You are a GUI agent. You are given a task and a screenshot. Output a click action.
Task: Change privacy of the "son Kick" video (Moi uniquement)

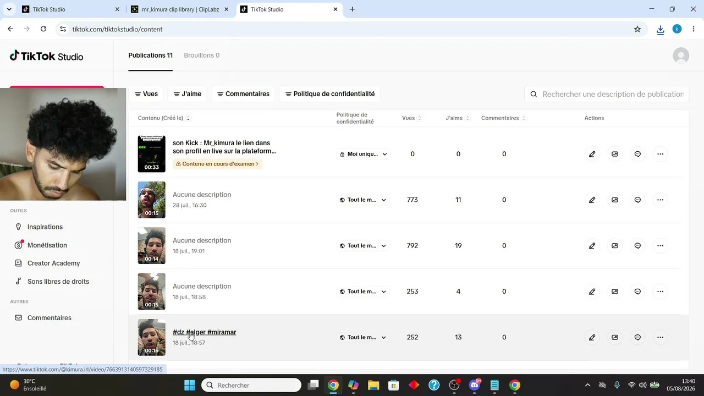coord(364,154)
